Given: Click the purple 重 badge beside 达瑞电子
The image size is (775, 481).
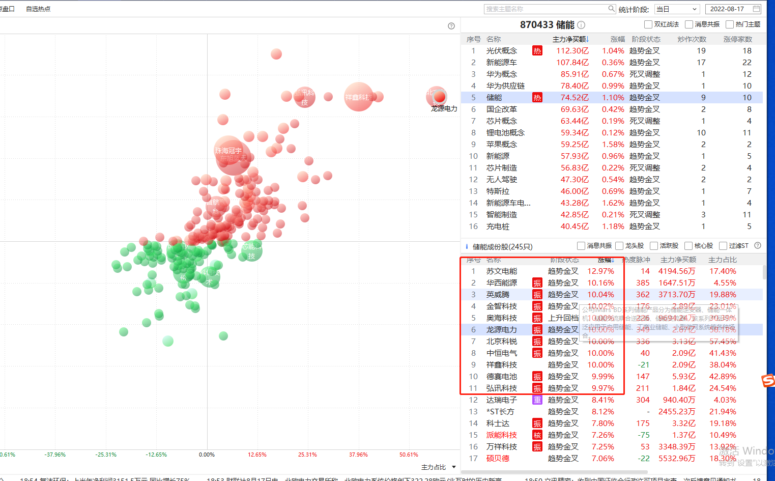Looking at the screenshot, I should (537, 400).
